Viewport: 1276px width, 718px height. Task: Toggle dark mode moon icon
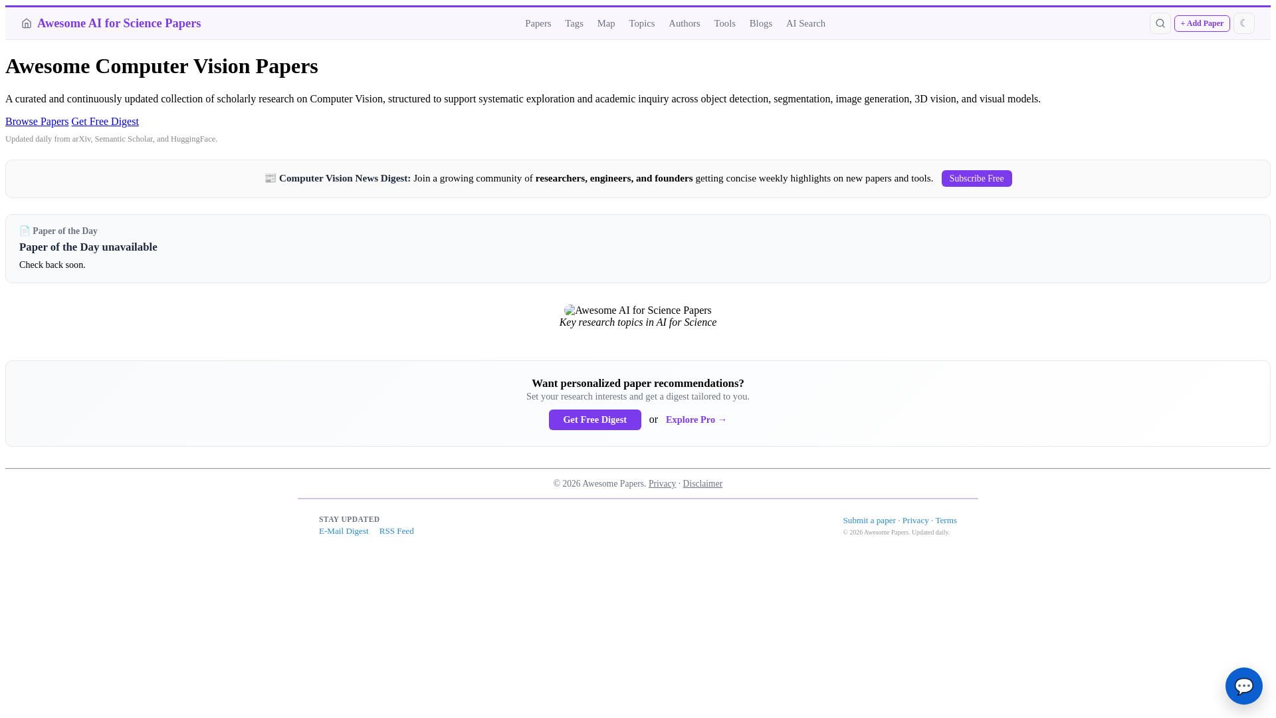1244,23
